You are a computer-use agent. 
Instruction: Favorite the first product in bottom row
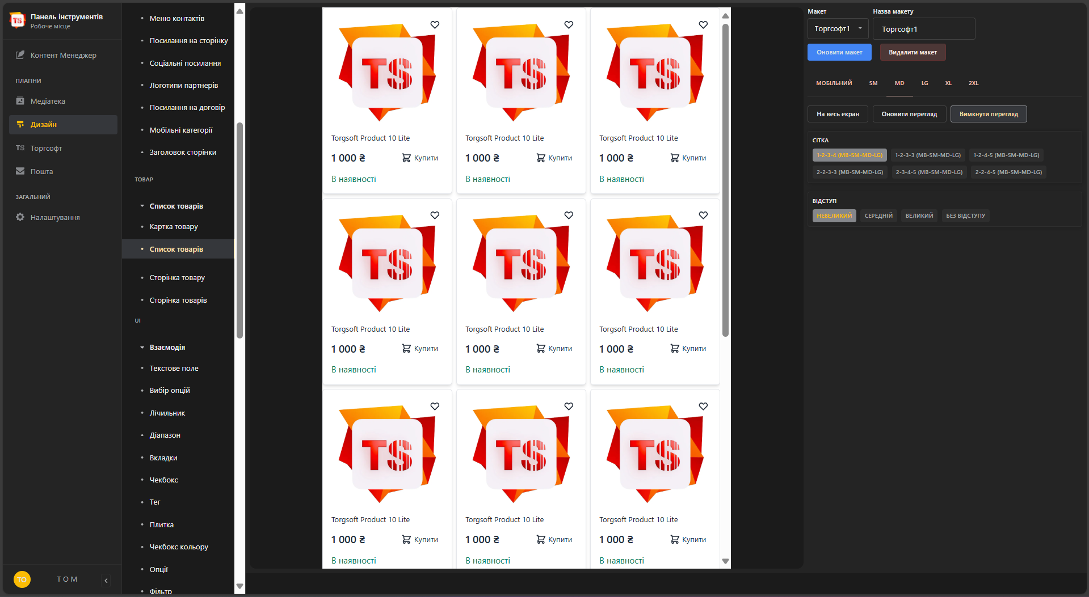tap(435, 406)
